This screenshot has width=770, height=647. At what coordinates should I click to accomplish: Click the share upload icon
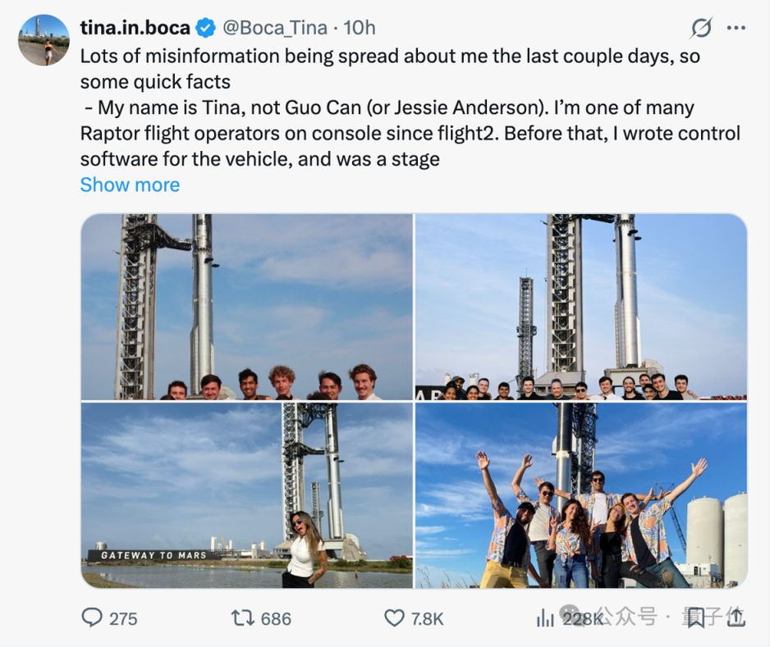(736, 617)
